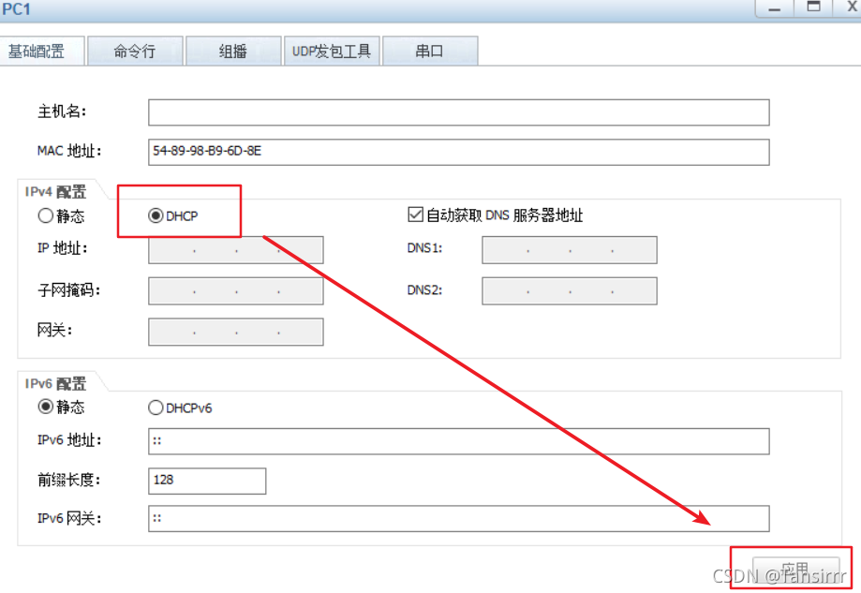
Task: Open the 基础配置 tab
Action: (x=42, y=52)
